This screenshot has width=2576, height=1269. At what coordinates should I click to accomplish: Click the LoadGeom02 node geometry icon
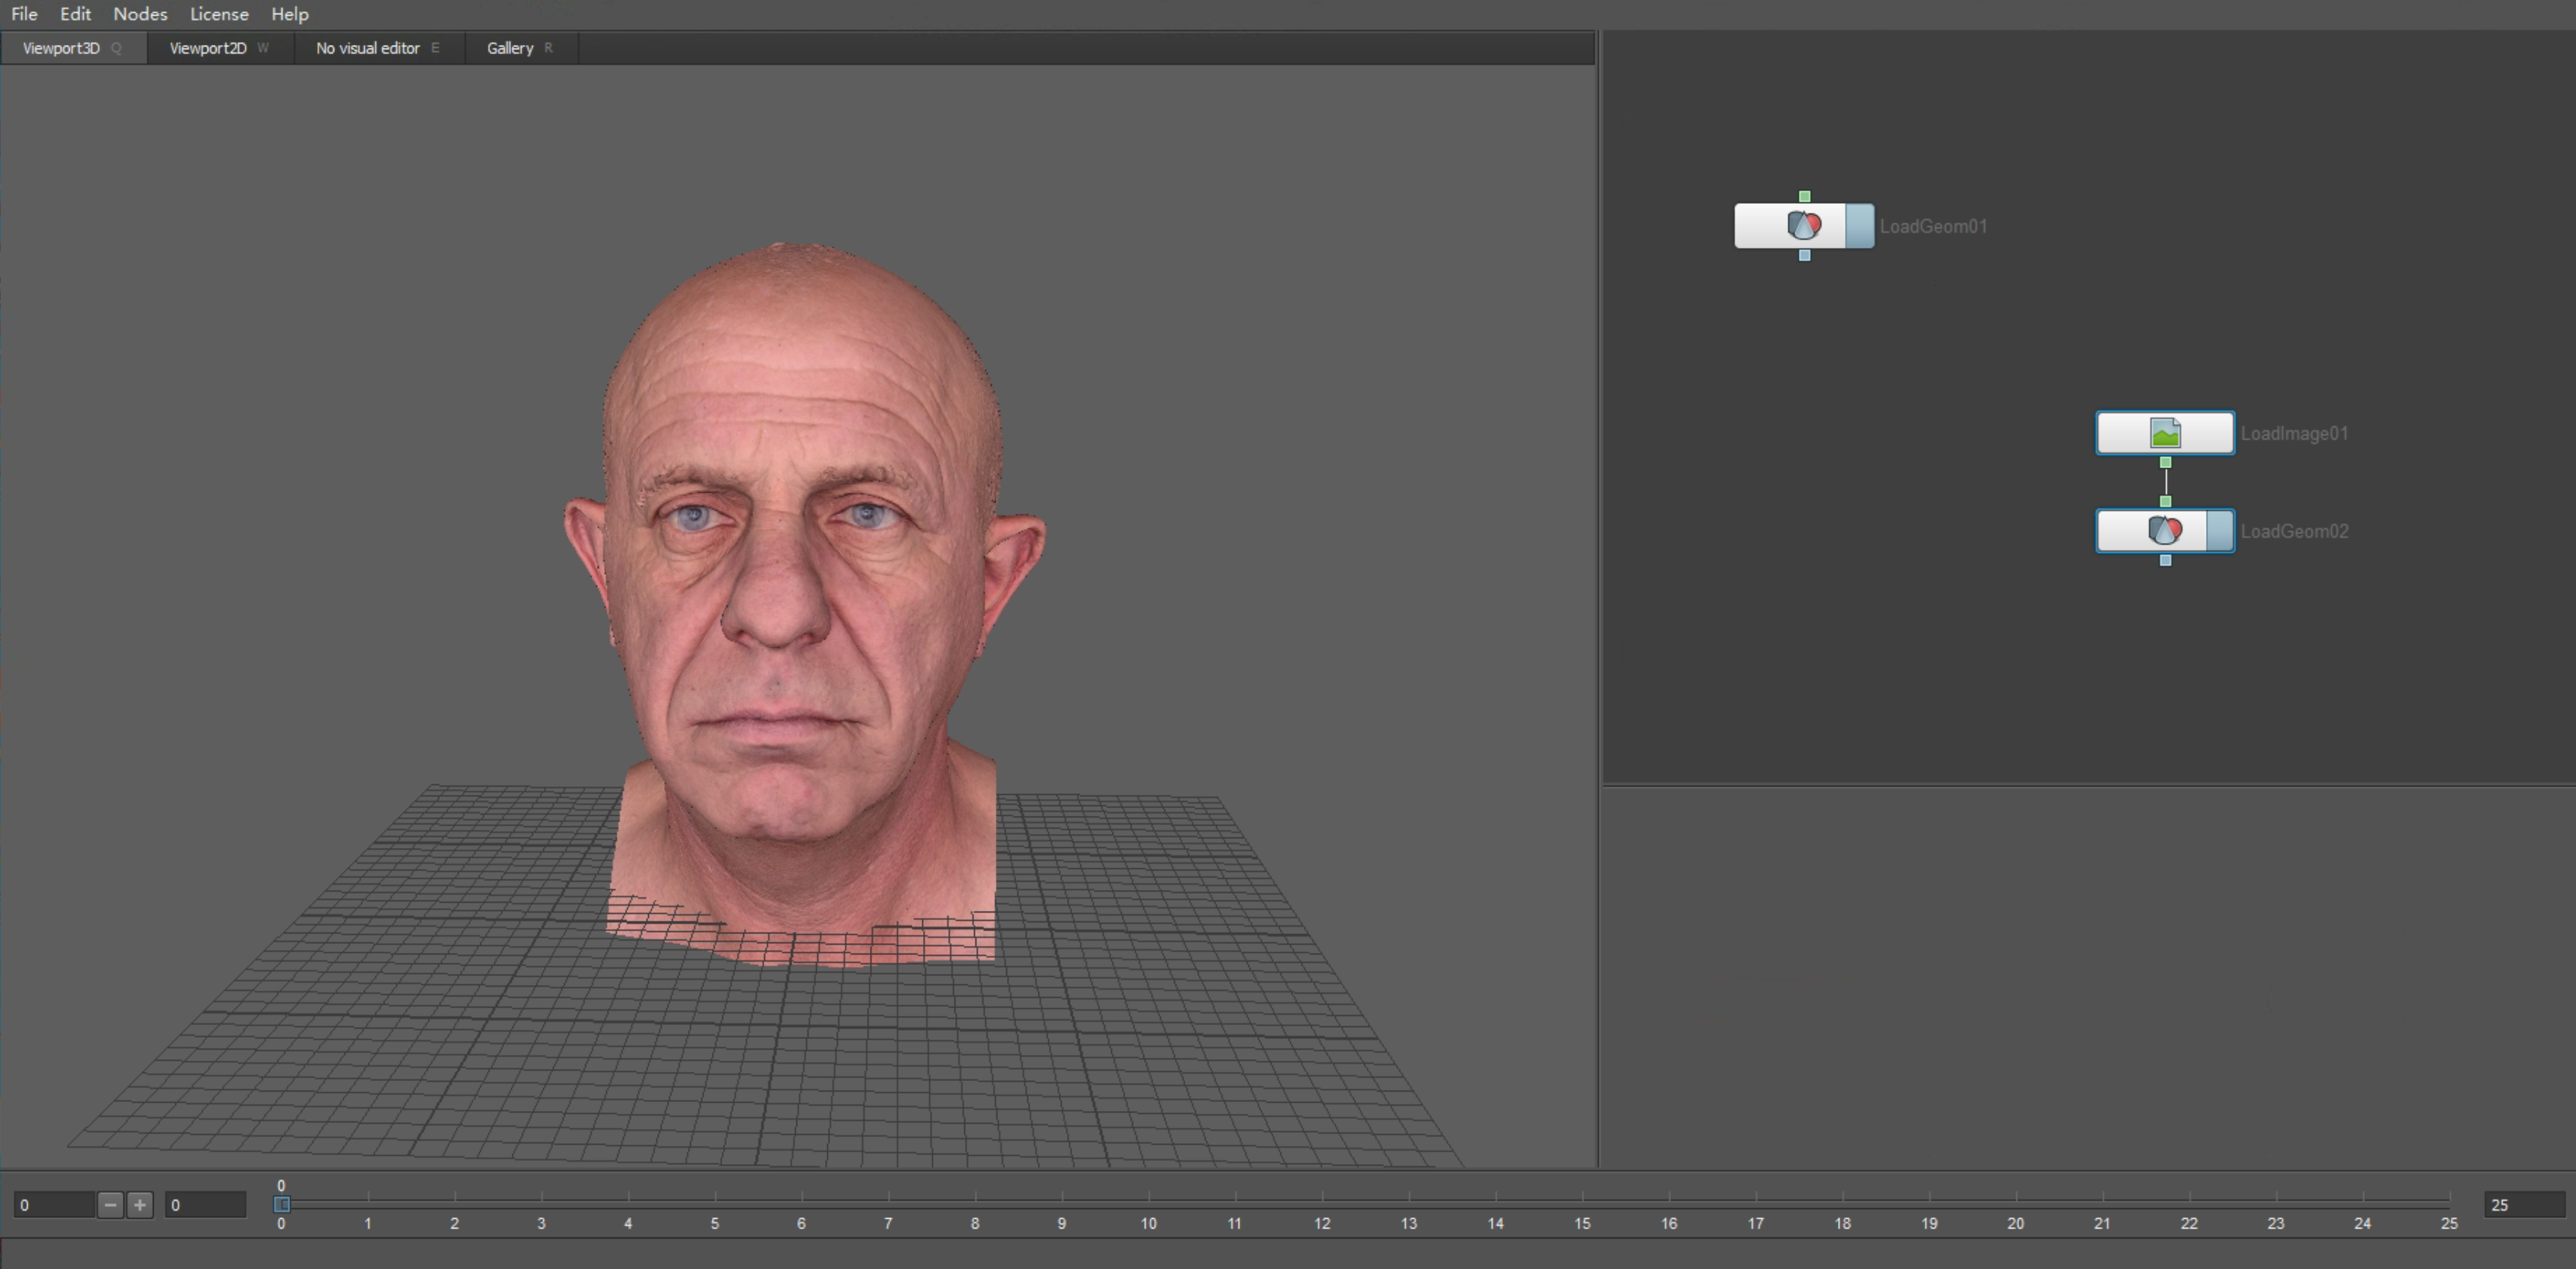2164,531
